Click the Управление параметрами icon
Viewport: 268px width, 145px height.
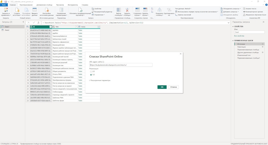point(61,10)
